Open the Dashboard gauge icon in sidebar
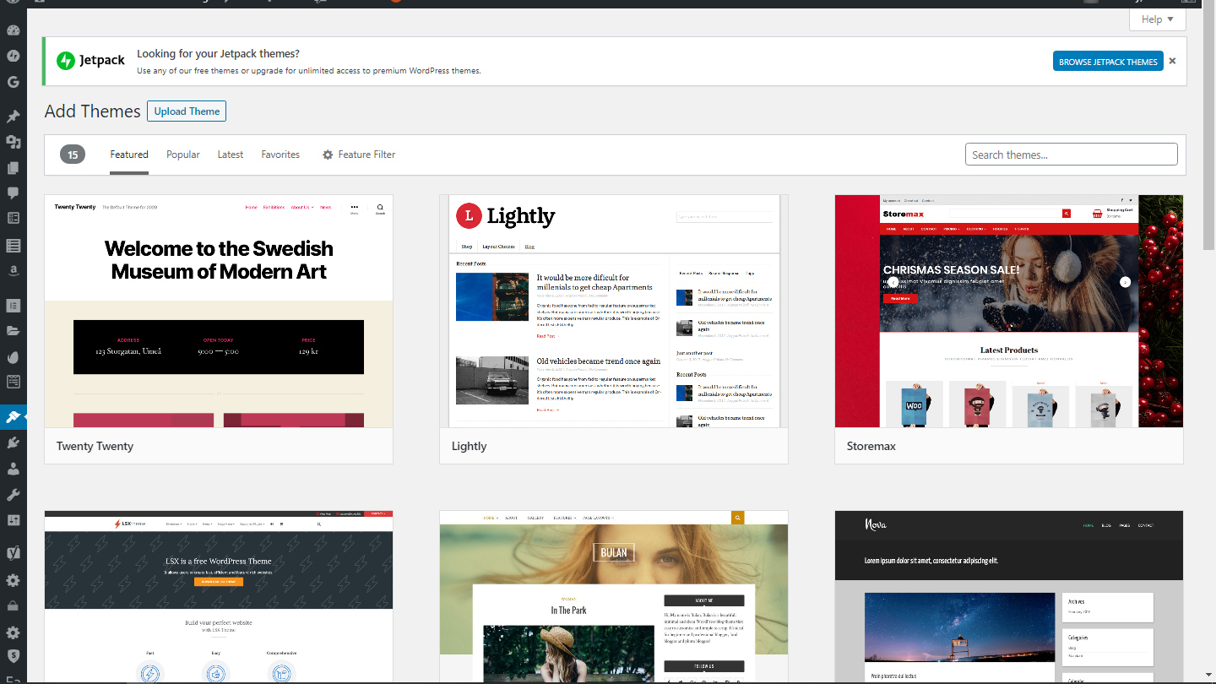 [13, 31]
